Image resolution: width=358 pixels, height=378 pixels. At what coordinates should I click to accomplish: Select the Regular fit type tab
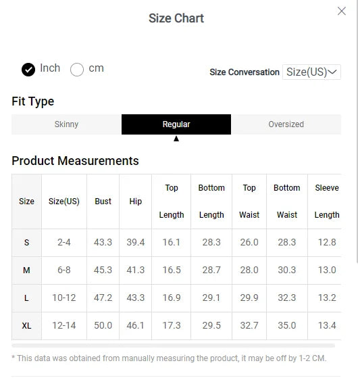pos(176,124)
